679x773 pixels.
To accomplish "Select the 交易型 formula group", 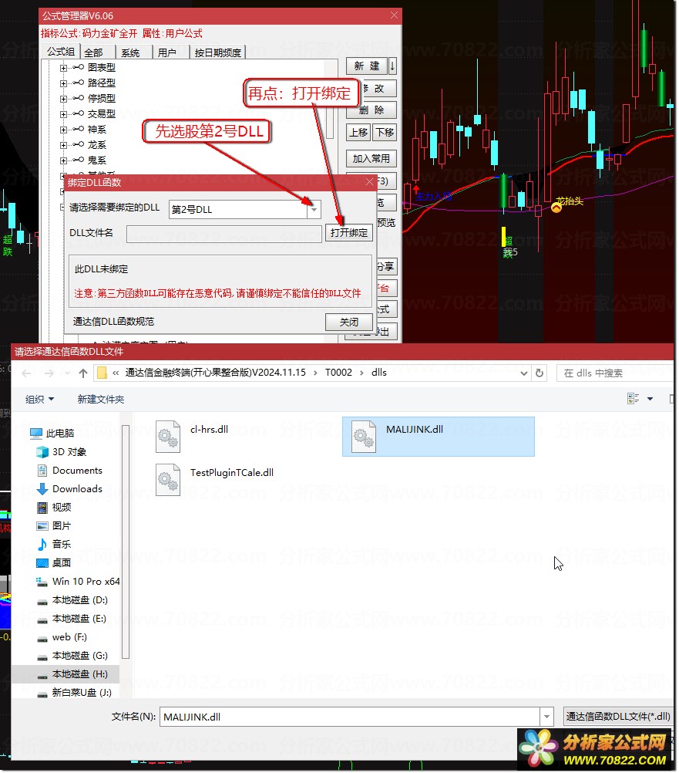I will 102,114.
